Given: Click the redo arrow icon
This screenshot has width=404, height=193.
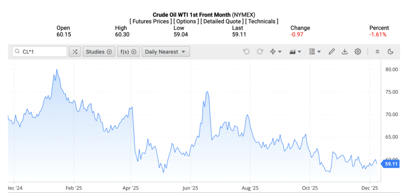Looking at the screenshot, I should [260, 52].
